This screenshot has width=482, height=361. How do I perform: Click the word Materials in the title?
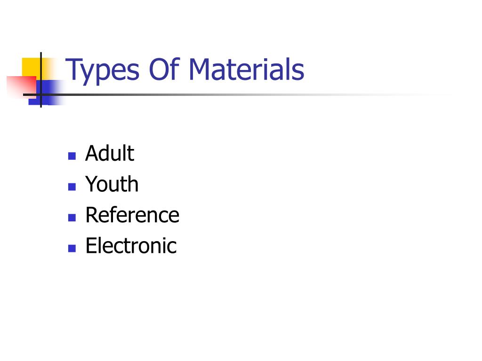coord(246,70)
